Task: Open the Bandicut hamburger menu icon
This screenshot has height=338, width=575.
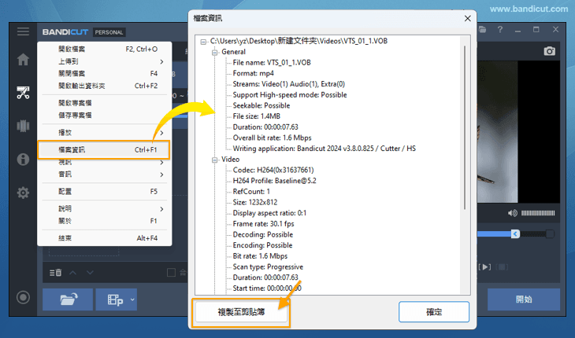Action: pos(23,31)
